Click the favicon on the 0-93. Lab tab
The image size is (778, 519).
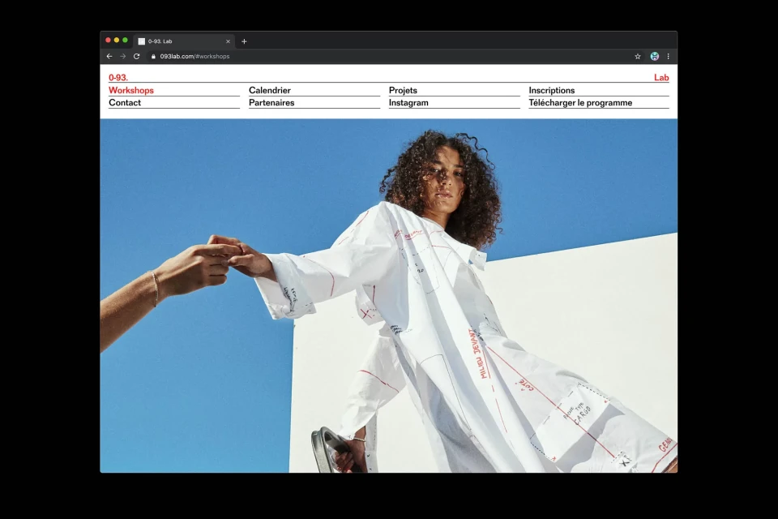pos(141,40)
